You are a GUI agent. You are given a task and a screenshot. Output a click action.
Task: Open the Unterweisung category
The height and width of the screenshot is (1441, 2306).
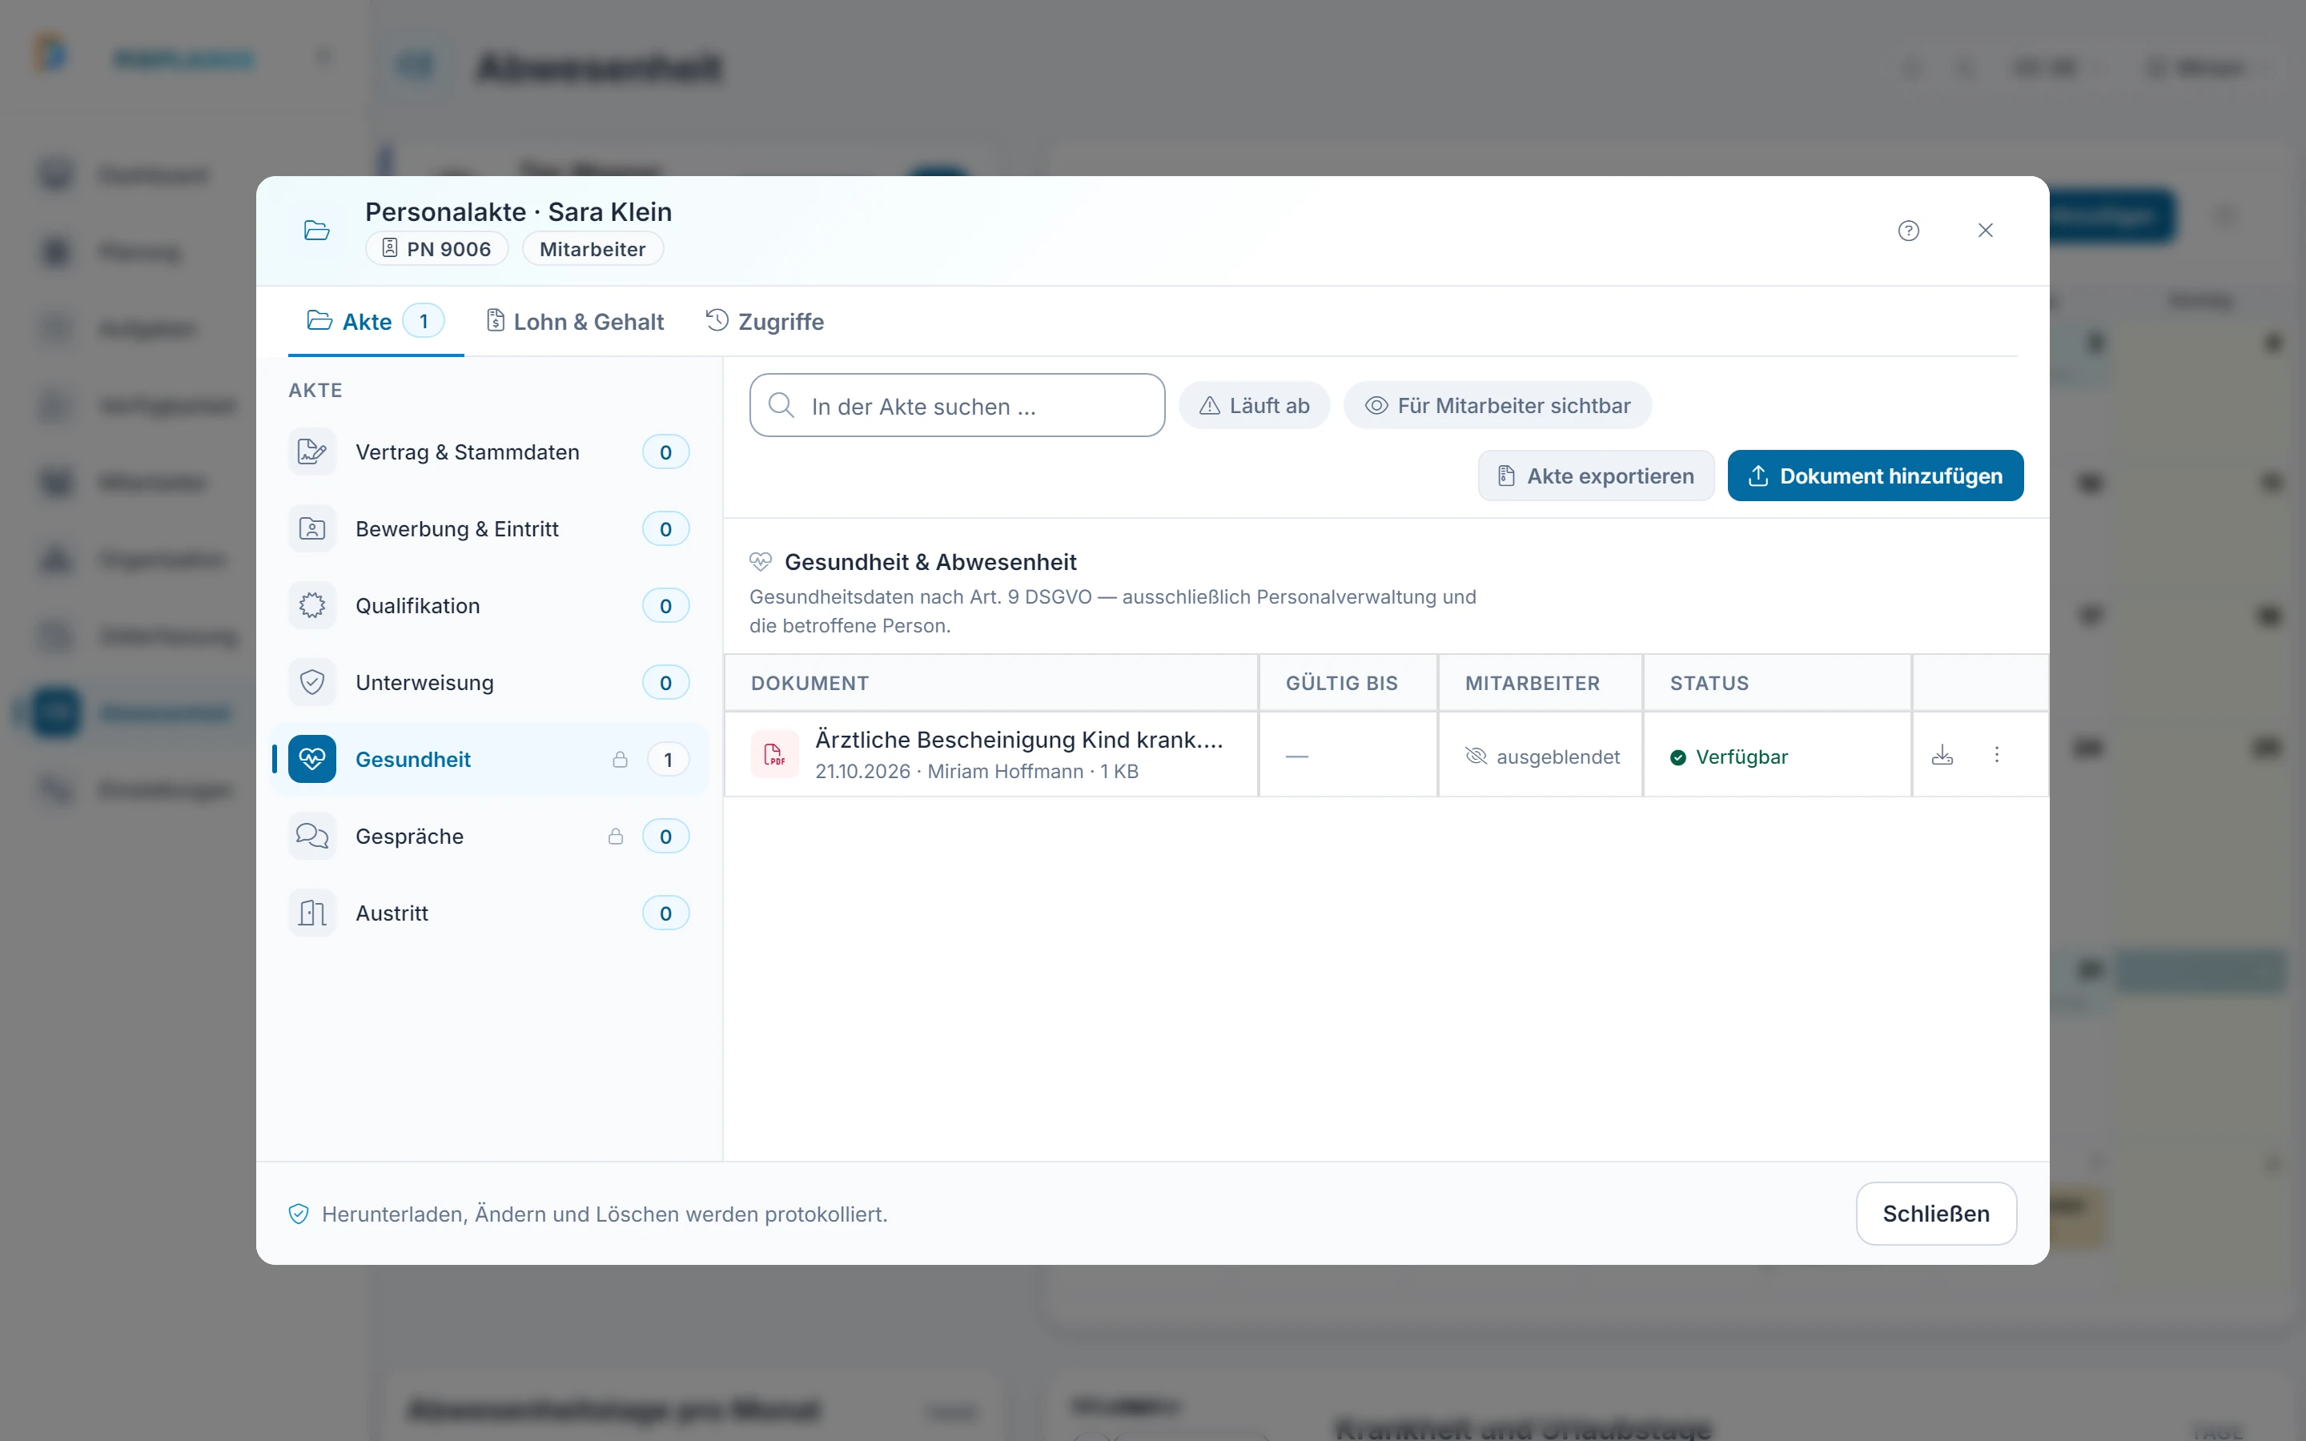tap(490, 682)
